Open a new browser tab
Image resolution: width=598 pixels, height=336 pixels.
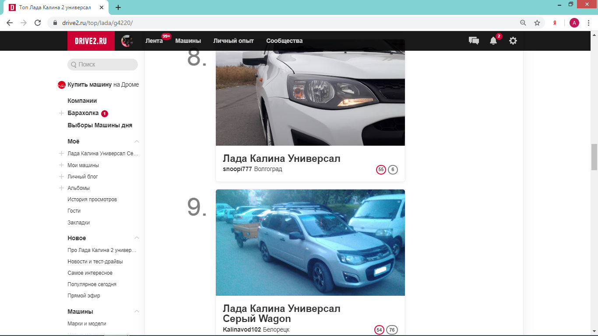(x=118, y=7)
